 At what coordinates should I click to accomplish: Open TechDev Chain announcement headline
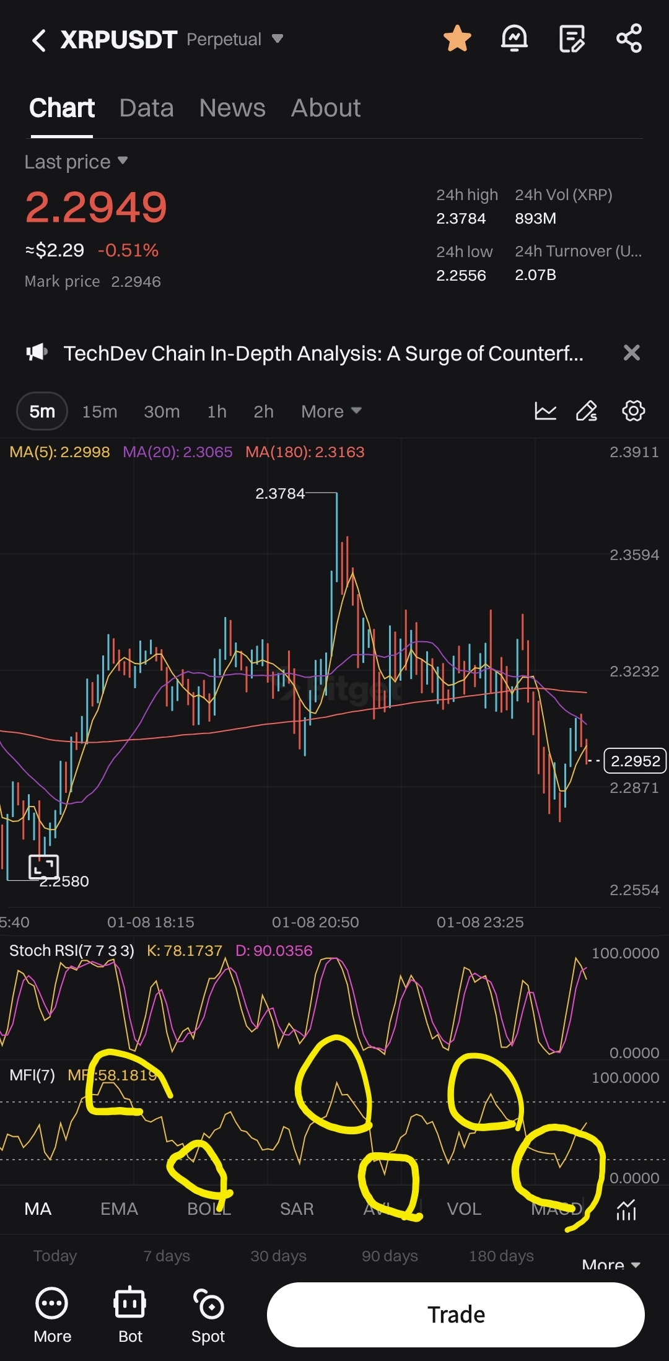point(323,353)
